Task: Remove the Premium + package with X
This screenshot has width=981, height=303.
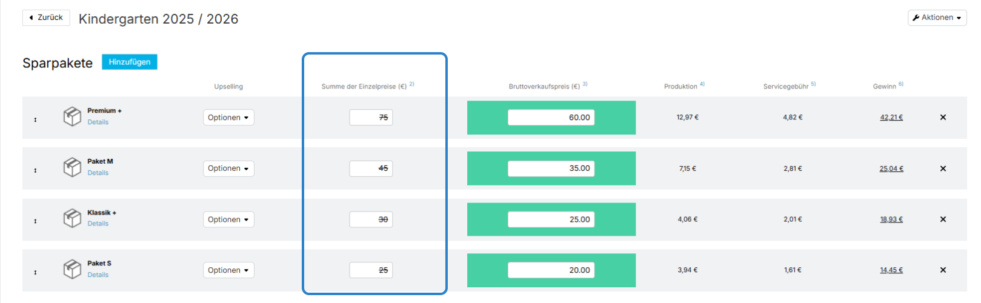Action: point(943,118)
